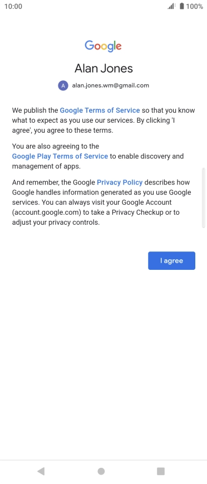Viewport: 207px width, 484px height.
Task: Tap the Android home circle button
Action: pyautogui.click(x=101, y=471)
